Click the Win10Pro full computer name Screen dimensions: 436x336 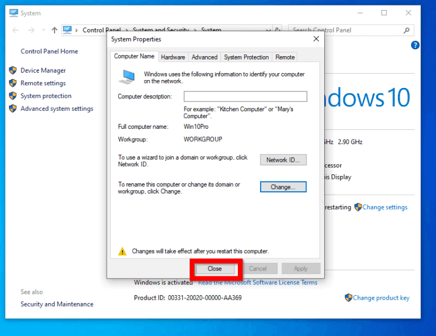click(196, 127)
